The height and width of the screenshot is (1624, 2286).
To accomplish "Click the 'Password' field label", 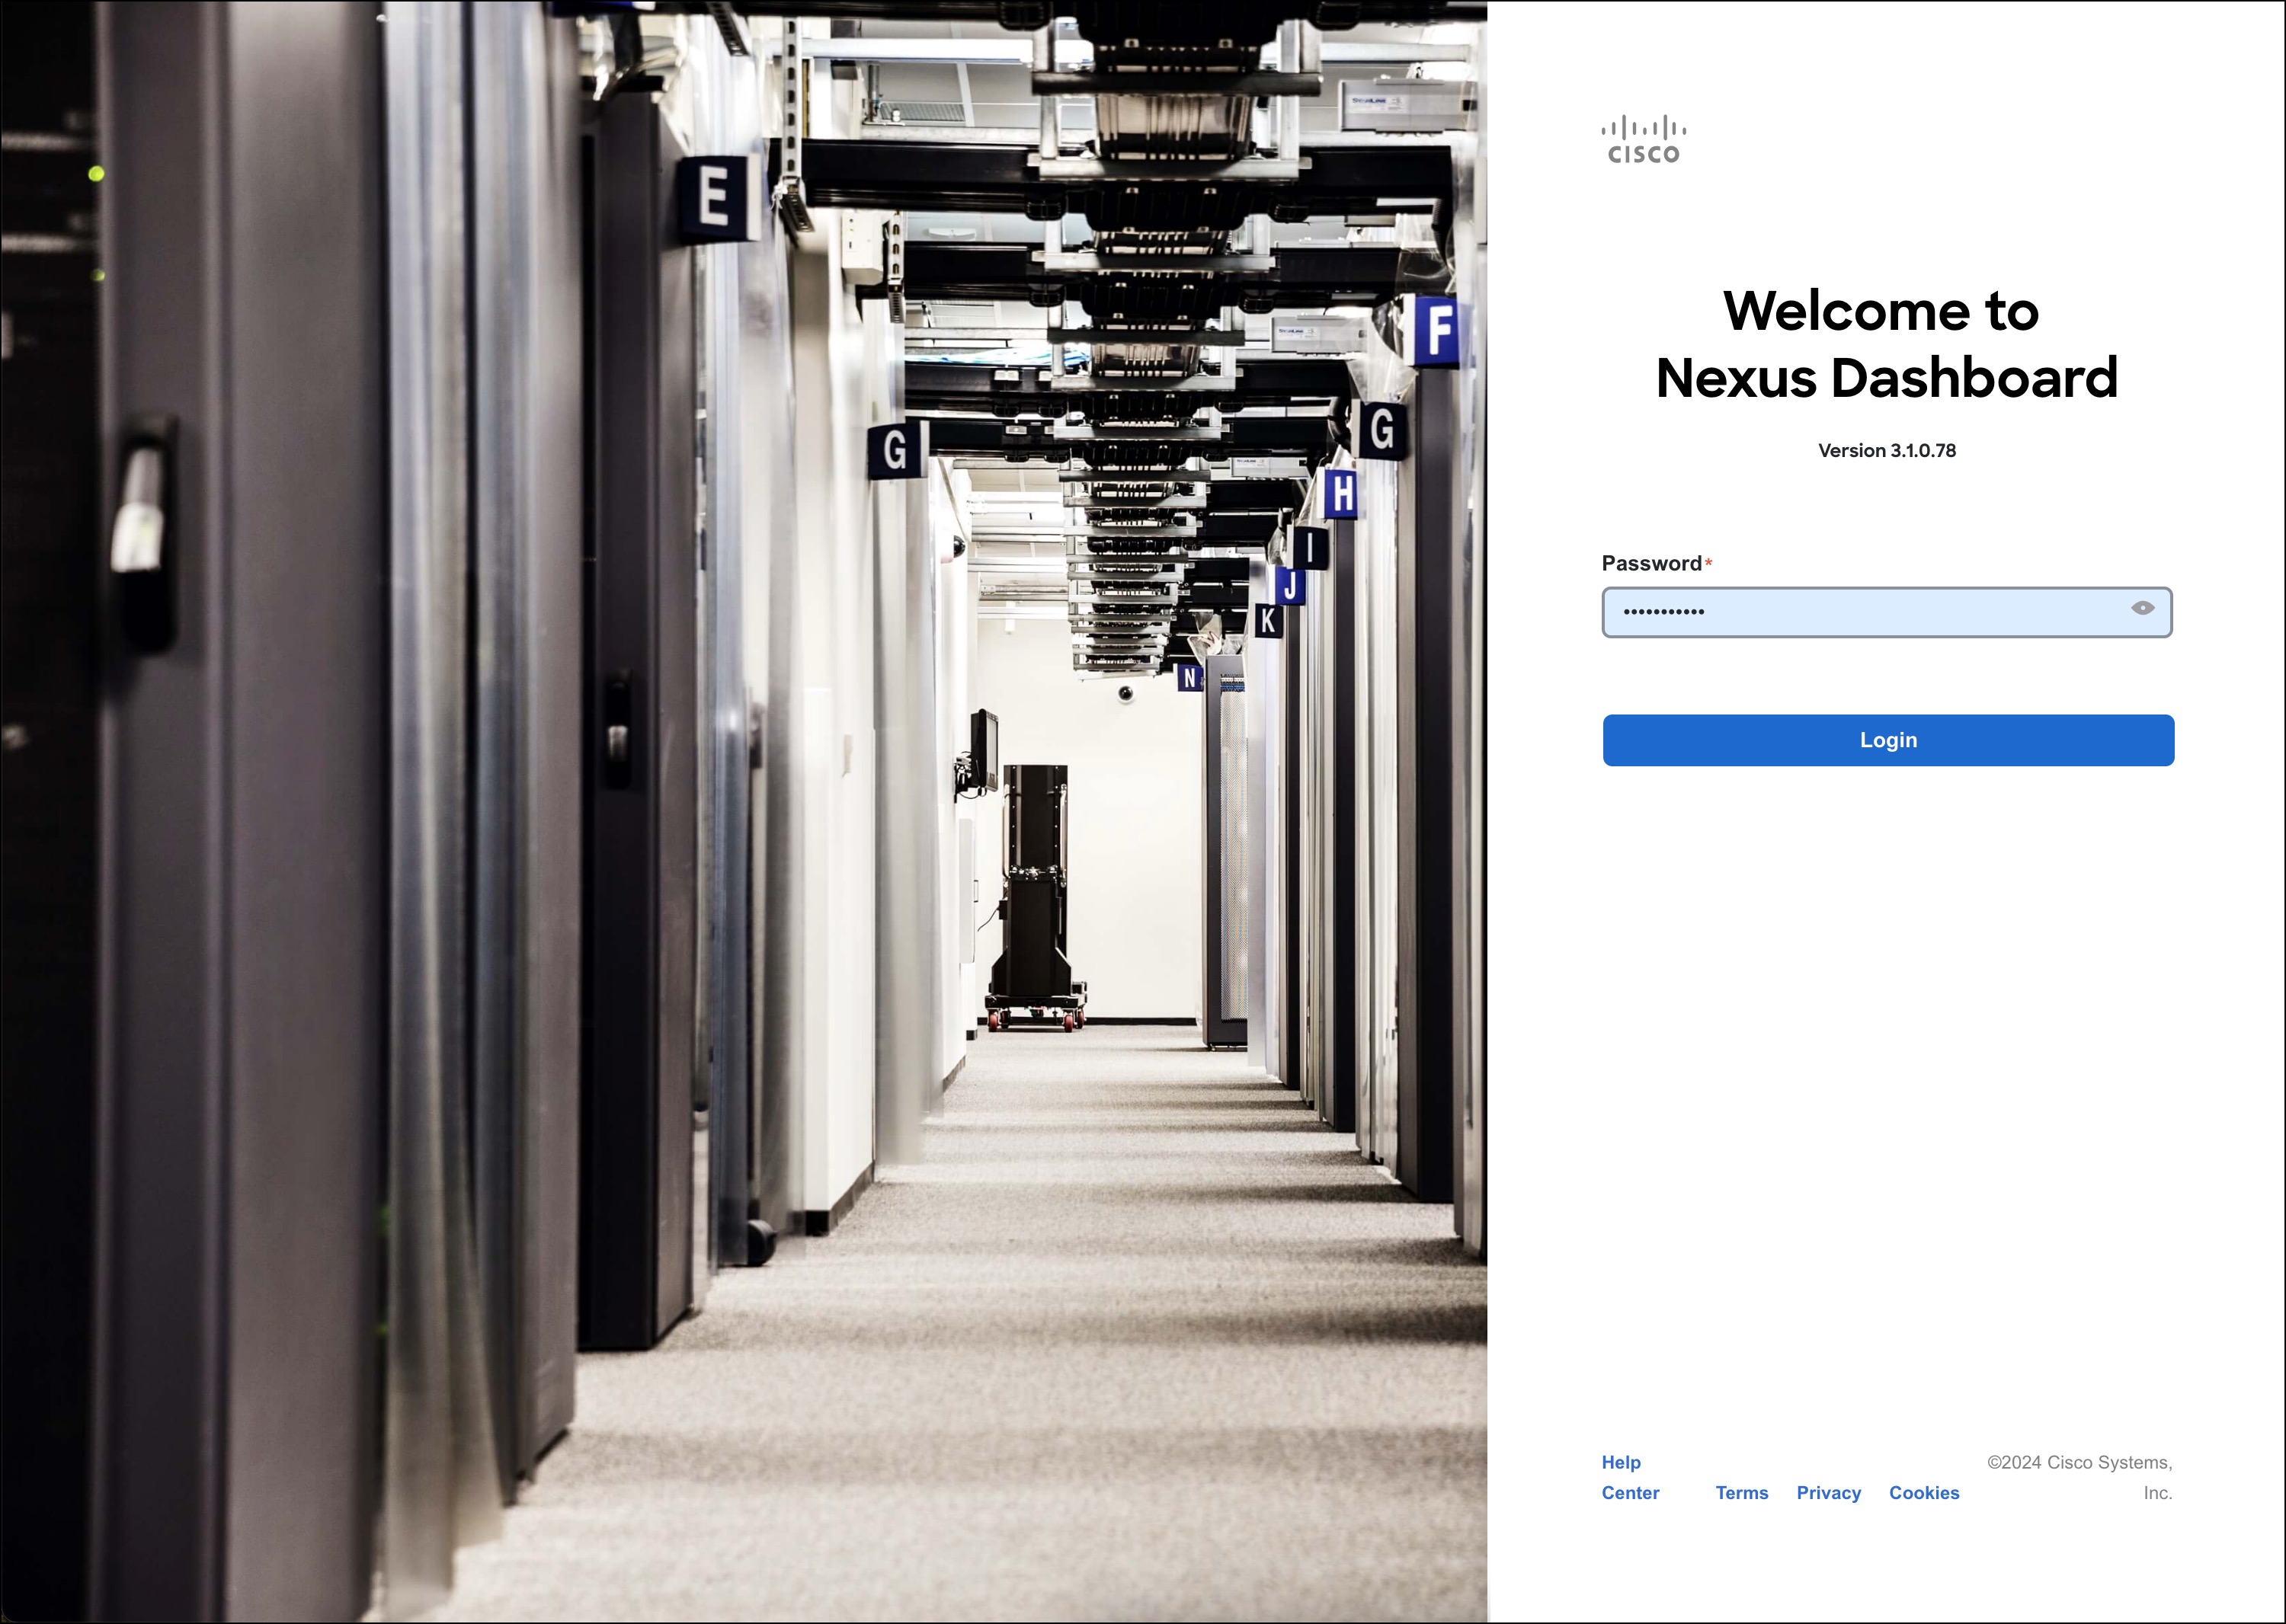I will [1650, 563].
